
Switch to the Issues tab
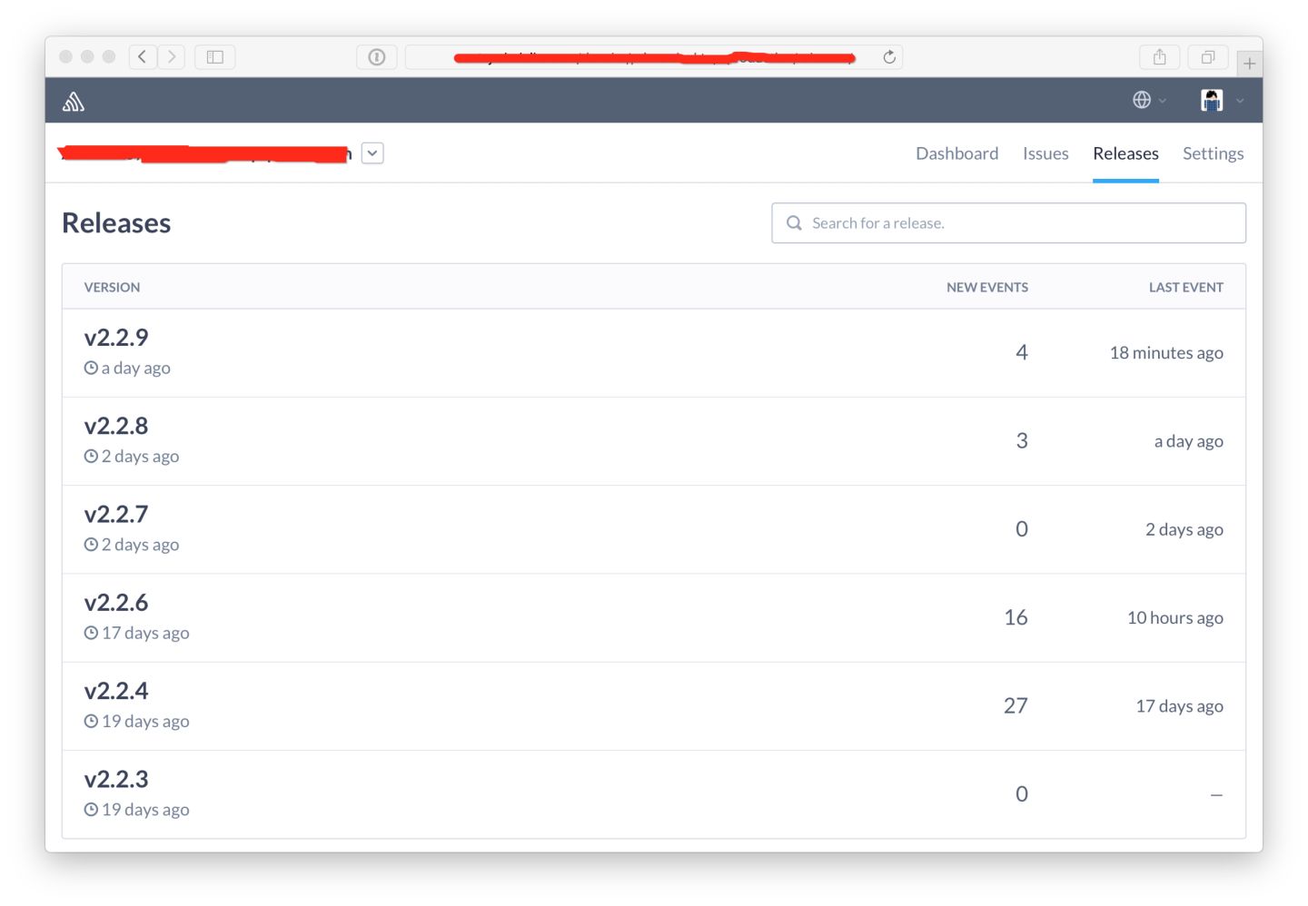coord(1045,153)
